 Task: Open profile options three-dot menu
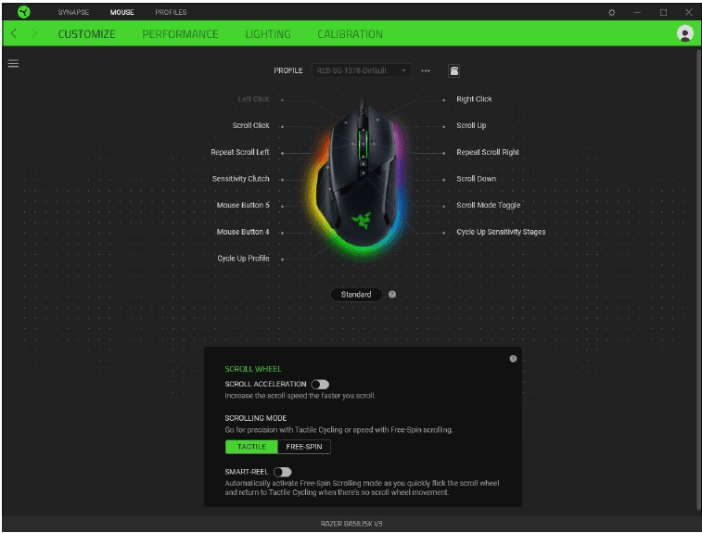[x=426, y=70]
